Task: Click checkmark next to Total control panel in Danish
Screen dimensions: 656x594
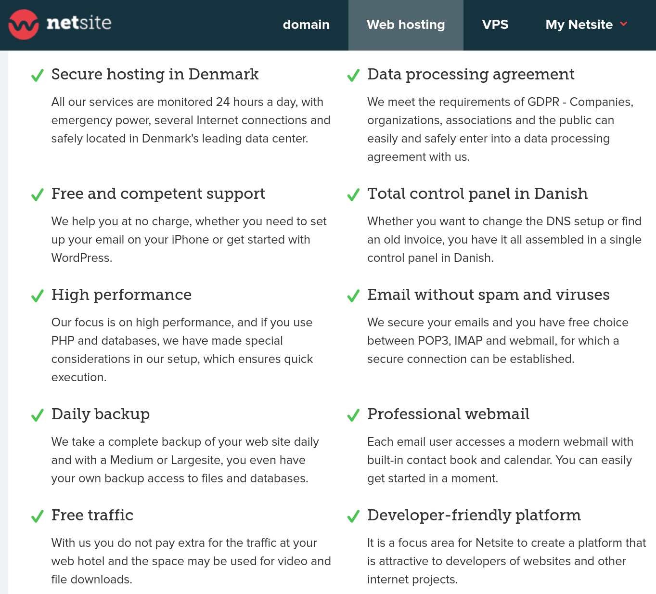Action: (353, 195)
